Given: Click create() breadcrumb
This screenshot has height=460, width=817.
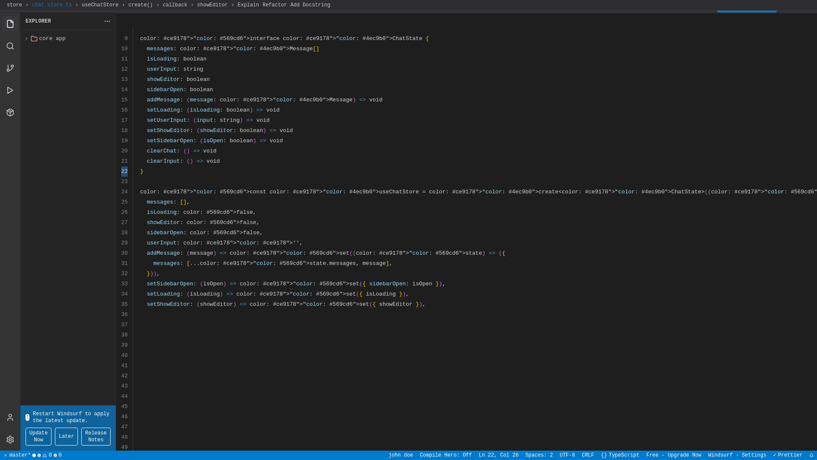Looking at the screenshot, I should [x=140, y=5].
